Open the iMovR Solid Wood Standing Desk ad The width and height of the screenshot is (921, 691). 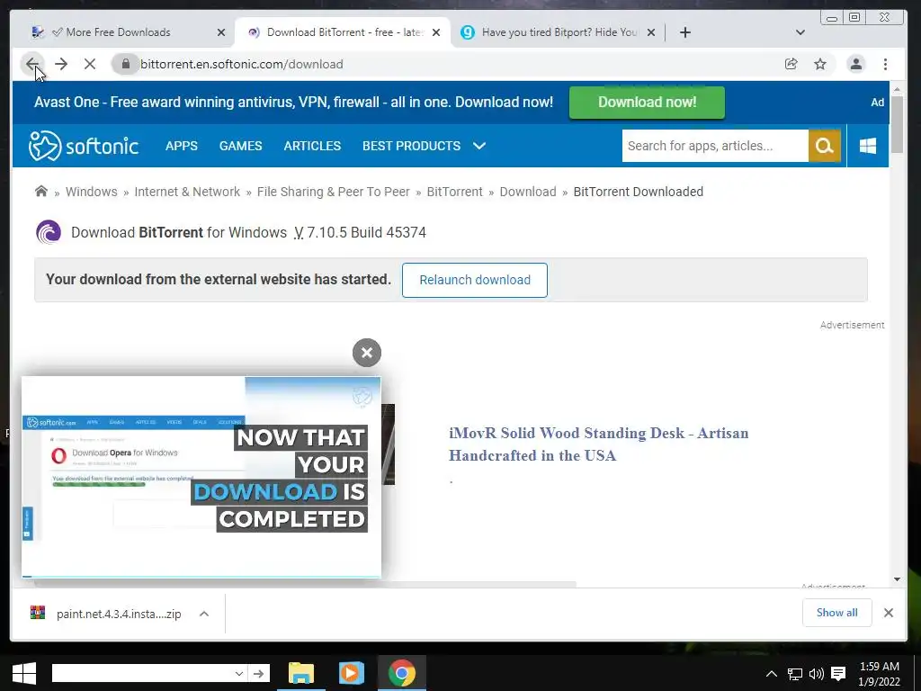click(x=598, y=444)
